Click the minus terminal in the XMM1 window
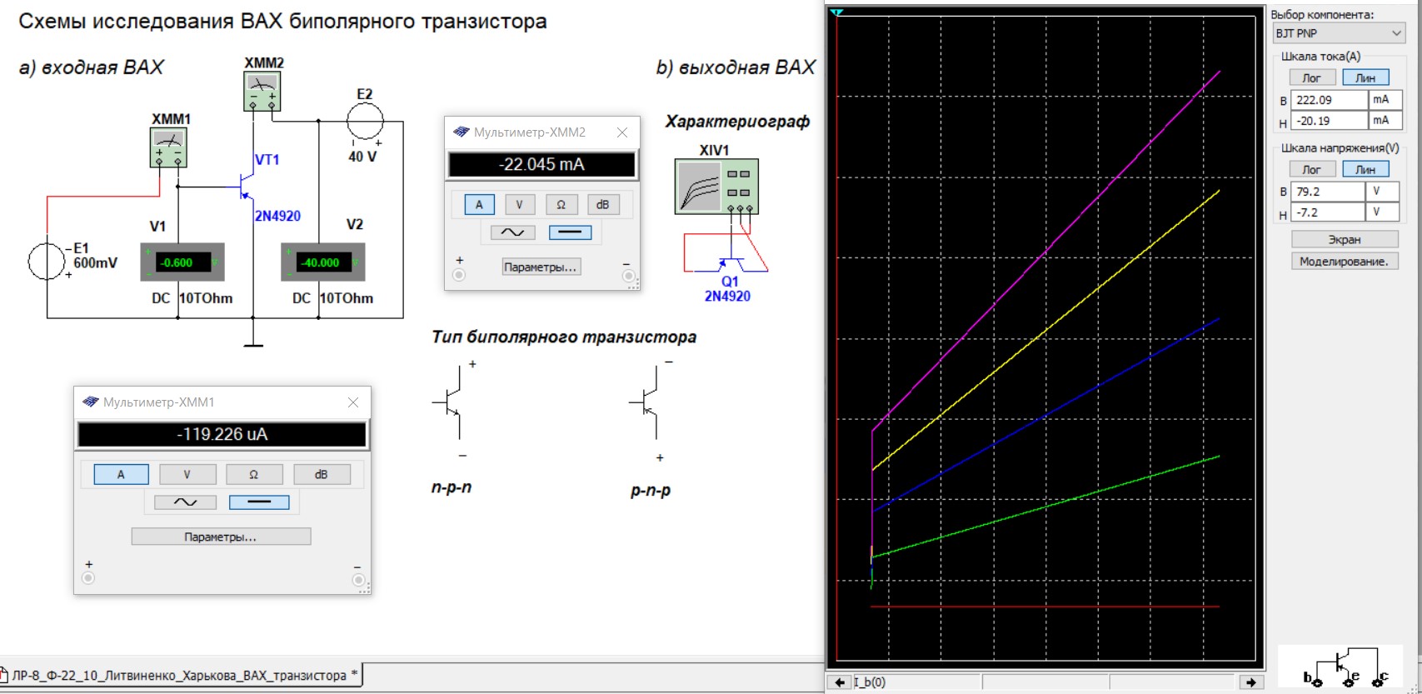Screen dimensions: 1422x694 (x=358, y=579)
